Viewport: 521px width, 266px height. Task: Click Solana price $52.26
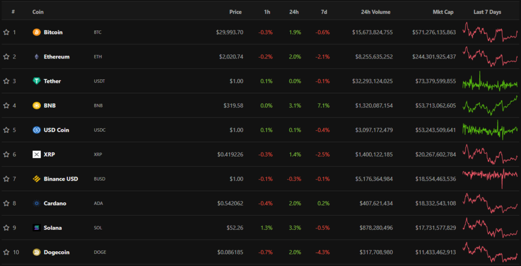[x=235, y=228]
